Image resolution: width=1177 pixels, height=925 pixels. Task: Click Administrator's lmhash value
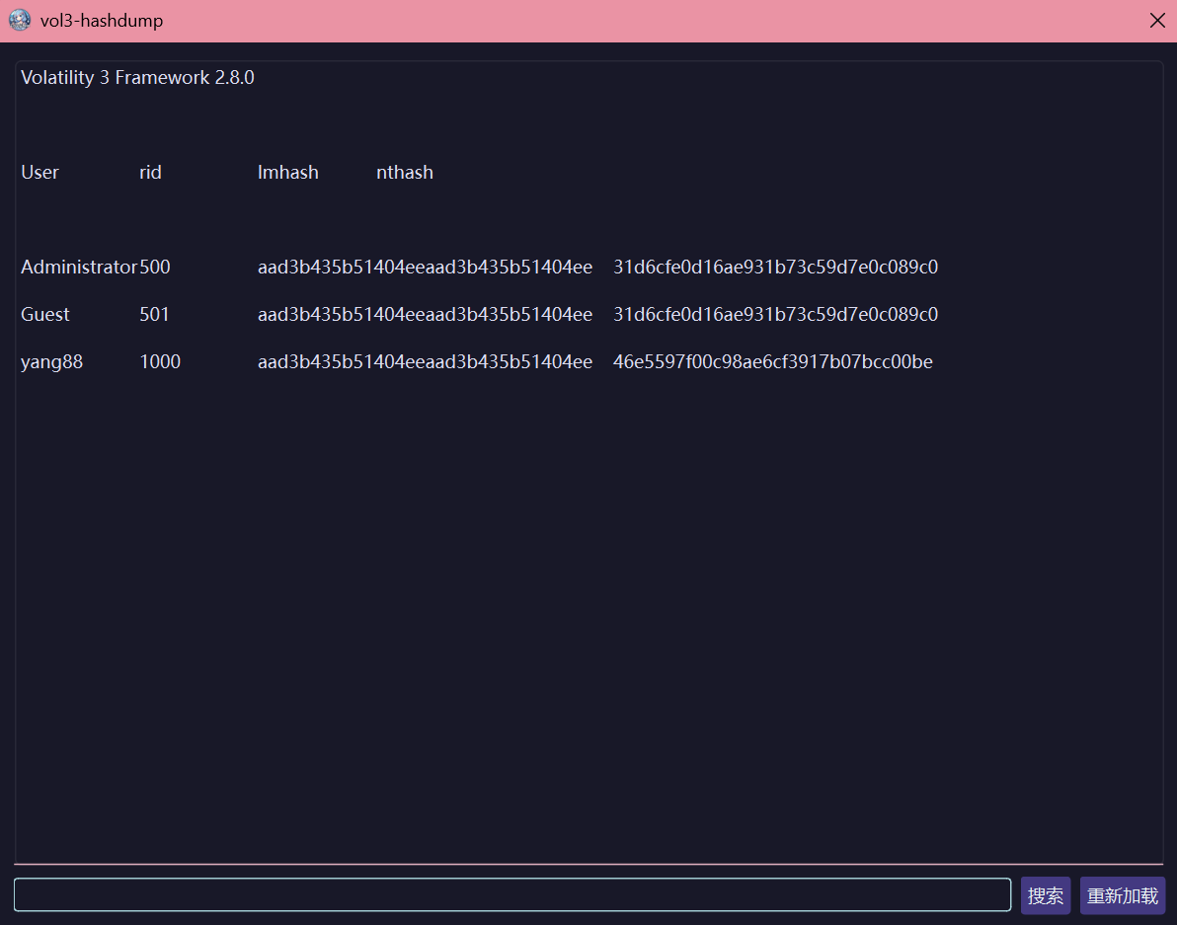coord(425,268)
